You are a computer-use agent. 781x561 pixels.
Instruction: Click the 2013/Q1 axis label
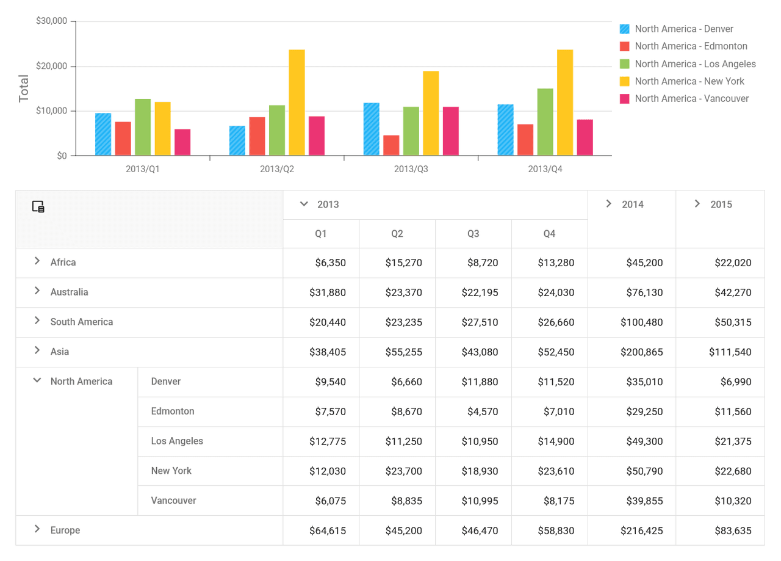point(143,169)
